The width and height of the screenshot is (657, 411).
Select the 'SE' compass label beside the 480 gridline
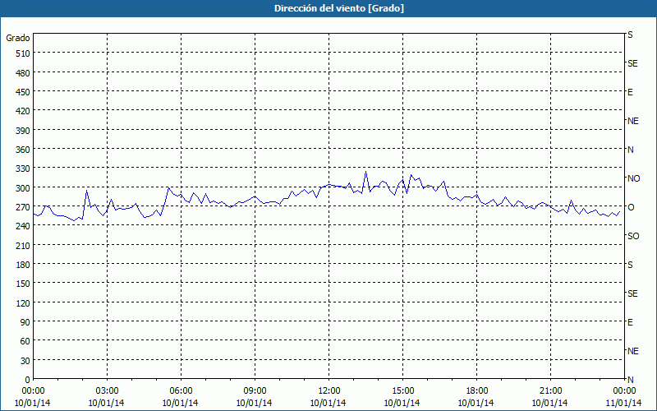[x=632, y=63]
